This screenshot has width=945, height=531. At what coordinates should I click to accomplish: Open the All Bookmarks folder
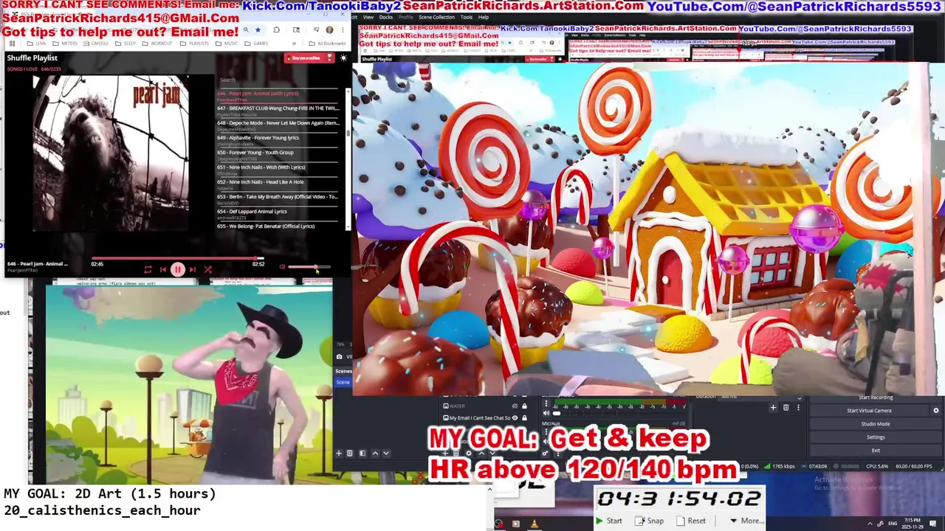(x=327, y=44)
